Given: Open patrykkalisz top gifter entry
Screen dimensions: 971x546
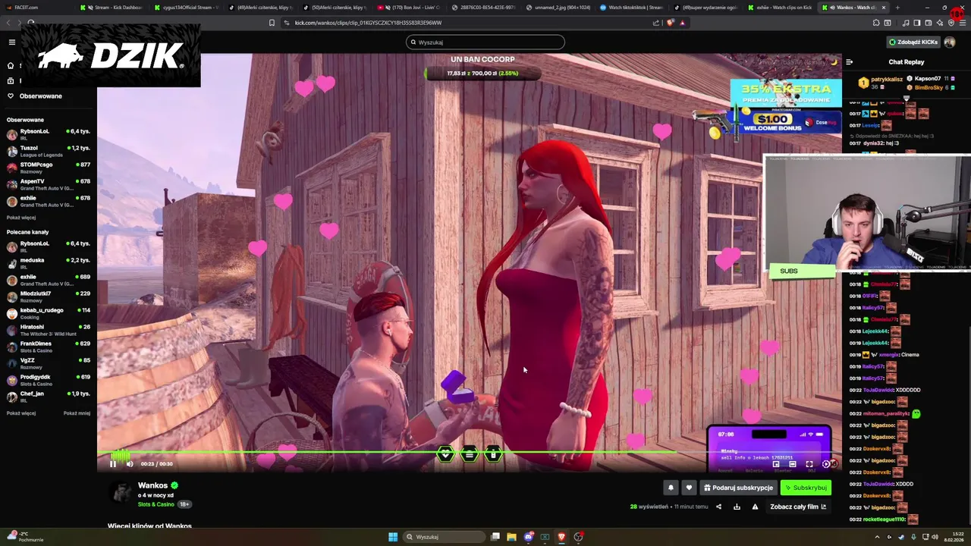Looking at the screenshot, I should pos(881,83).
